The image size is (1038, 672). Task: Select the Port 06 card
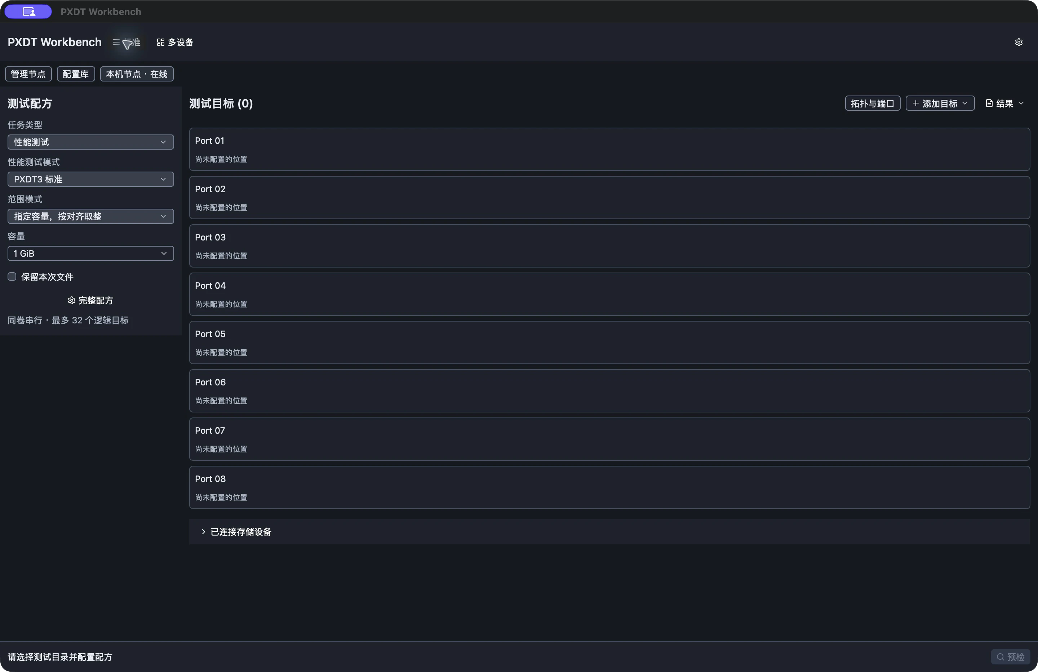click(609, 390)
